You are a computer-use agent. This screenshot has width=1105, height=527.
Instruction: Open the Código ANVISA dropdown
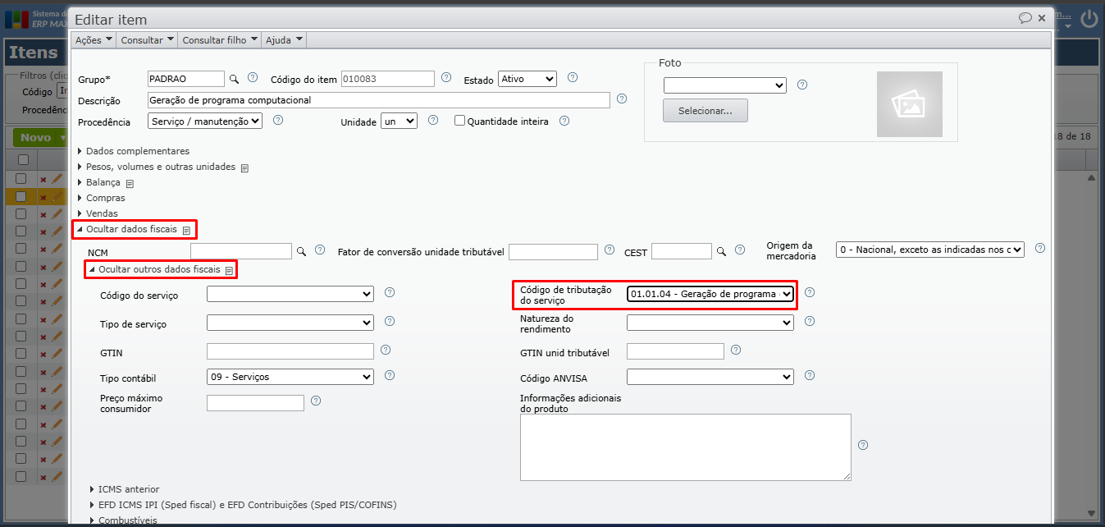coord(710,377)
